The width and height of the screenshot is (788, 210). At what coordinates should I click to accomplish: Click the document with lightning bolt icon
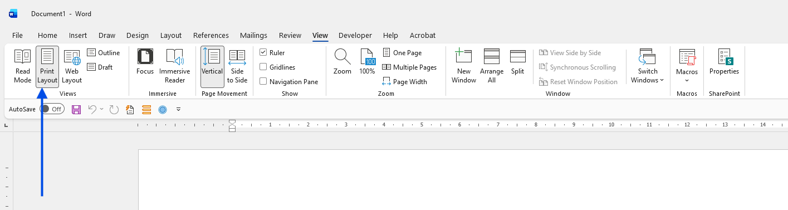[x=130, y=109]
